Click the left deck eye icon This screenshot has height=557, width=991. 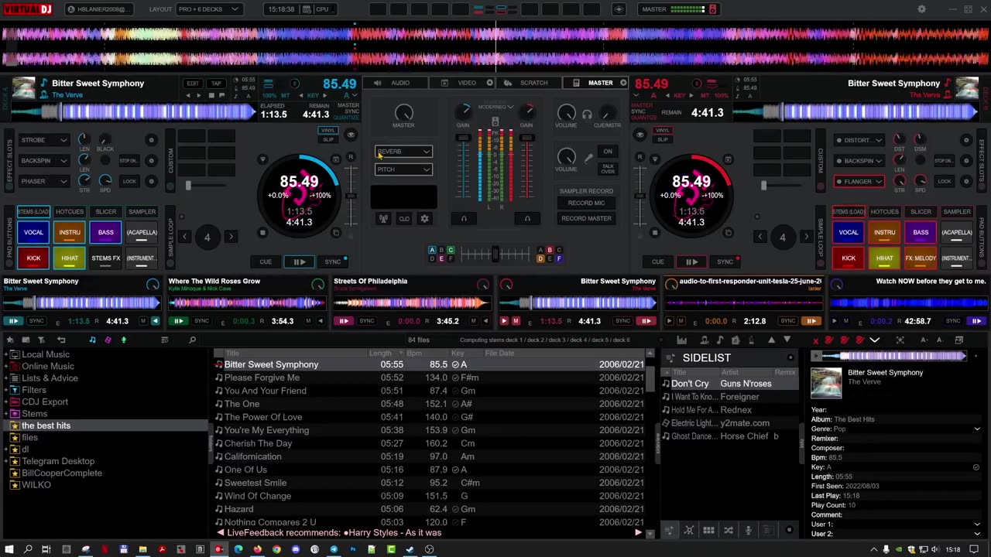(x=351, y=135)
